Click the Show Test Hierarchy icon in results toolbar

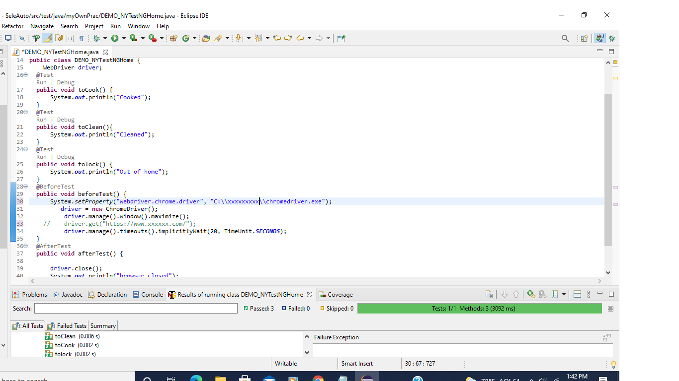554,294
